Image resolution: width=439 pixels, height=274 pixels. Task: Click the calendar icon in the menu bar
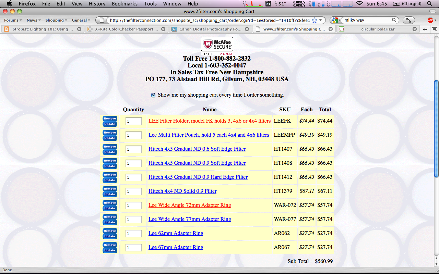(x=268, y=3)
